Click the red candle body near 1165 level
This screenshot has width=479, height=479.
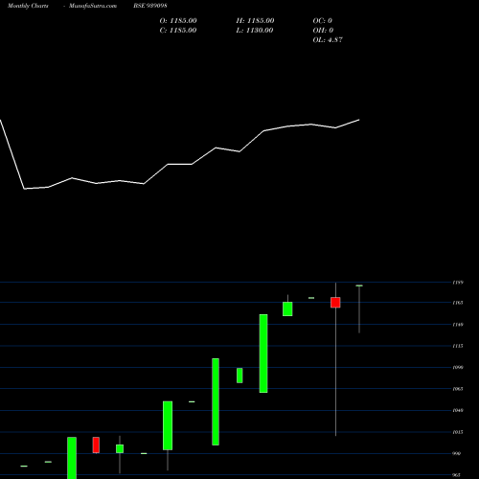(335, 303)
